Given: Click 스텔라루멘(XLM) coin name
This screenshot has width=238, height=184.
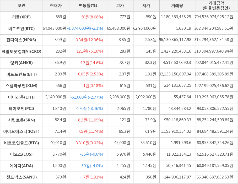Looking at the screenshot, I should (21, 86).
